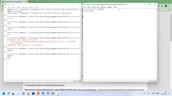Image resolution: width=172 pixels, height=96 pixels.
Task: Minimize the fsdf.py editor window
Action: (144, 4)
